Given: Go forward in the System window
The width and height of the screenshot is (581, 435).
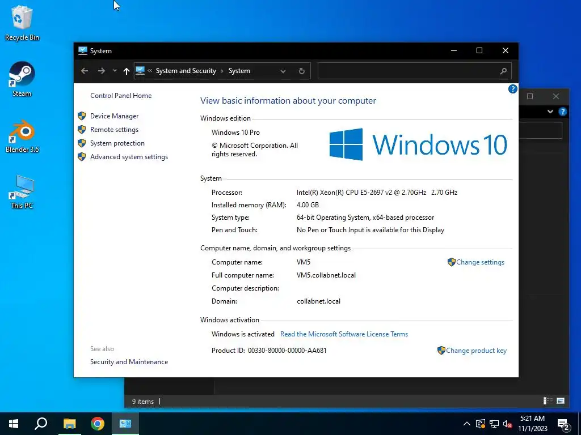Looking at the screenshot, I should point(101,71).
